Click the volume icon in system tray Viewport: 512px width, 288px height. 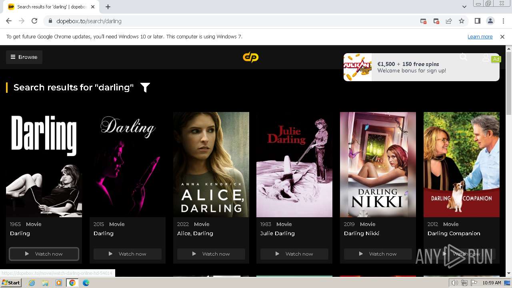coord(455,283)
